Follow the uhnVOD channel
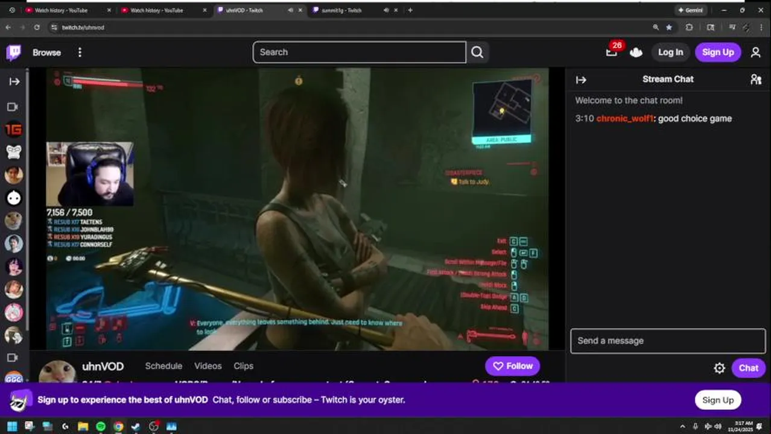Viewport: 771px width, 434px height. [x=512, y=366]
